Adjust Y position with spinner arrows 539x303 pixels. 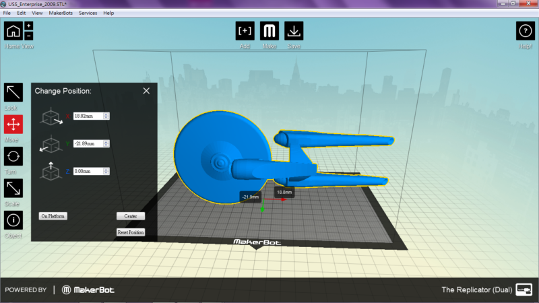coord(106,143)
